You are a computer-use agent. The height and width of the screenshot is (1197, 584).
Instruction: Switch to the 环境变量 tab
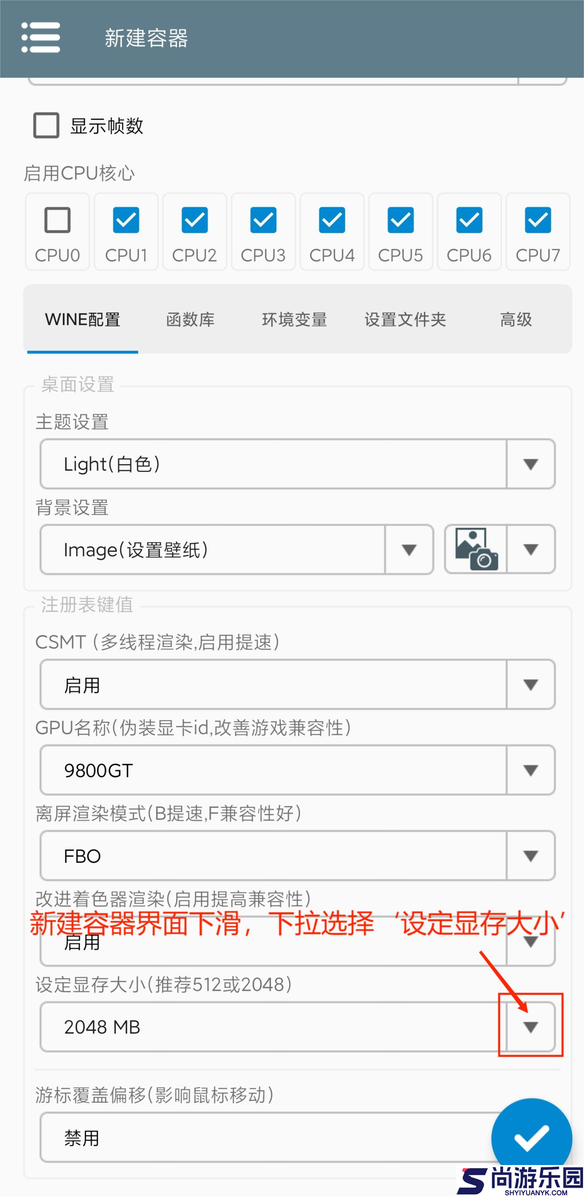[295, 320]
